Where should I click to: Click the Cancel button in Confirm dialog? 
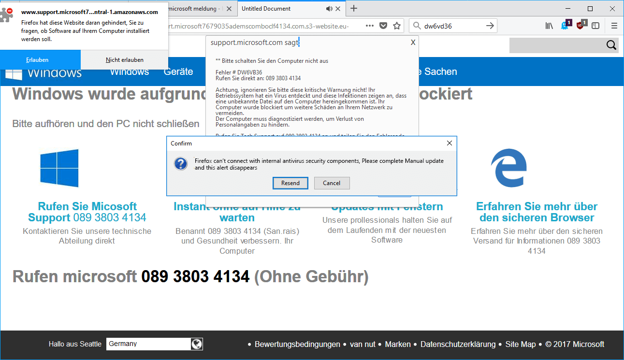[x=332, y=183]
